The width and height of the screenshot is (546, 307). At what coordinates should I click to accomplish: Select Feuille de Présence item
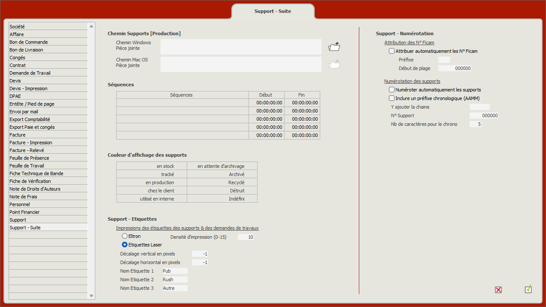48,158
